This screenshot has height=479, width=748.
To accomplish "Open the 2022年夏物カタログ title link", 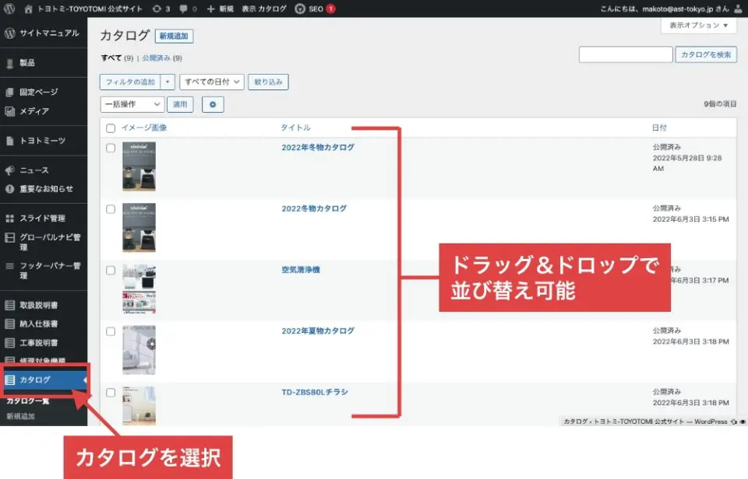I will tap(318, 331).
